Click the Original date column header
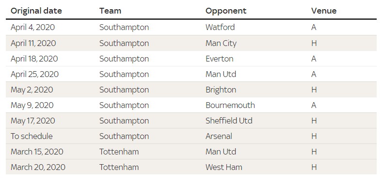383x185 pixels. tap(36, 11)
